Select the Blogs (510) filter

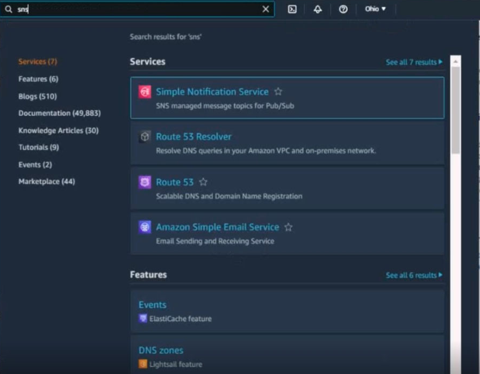38,96
